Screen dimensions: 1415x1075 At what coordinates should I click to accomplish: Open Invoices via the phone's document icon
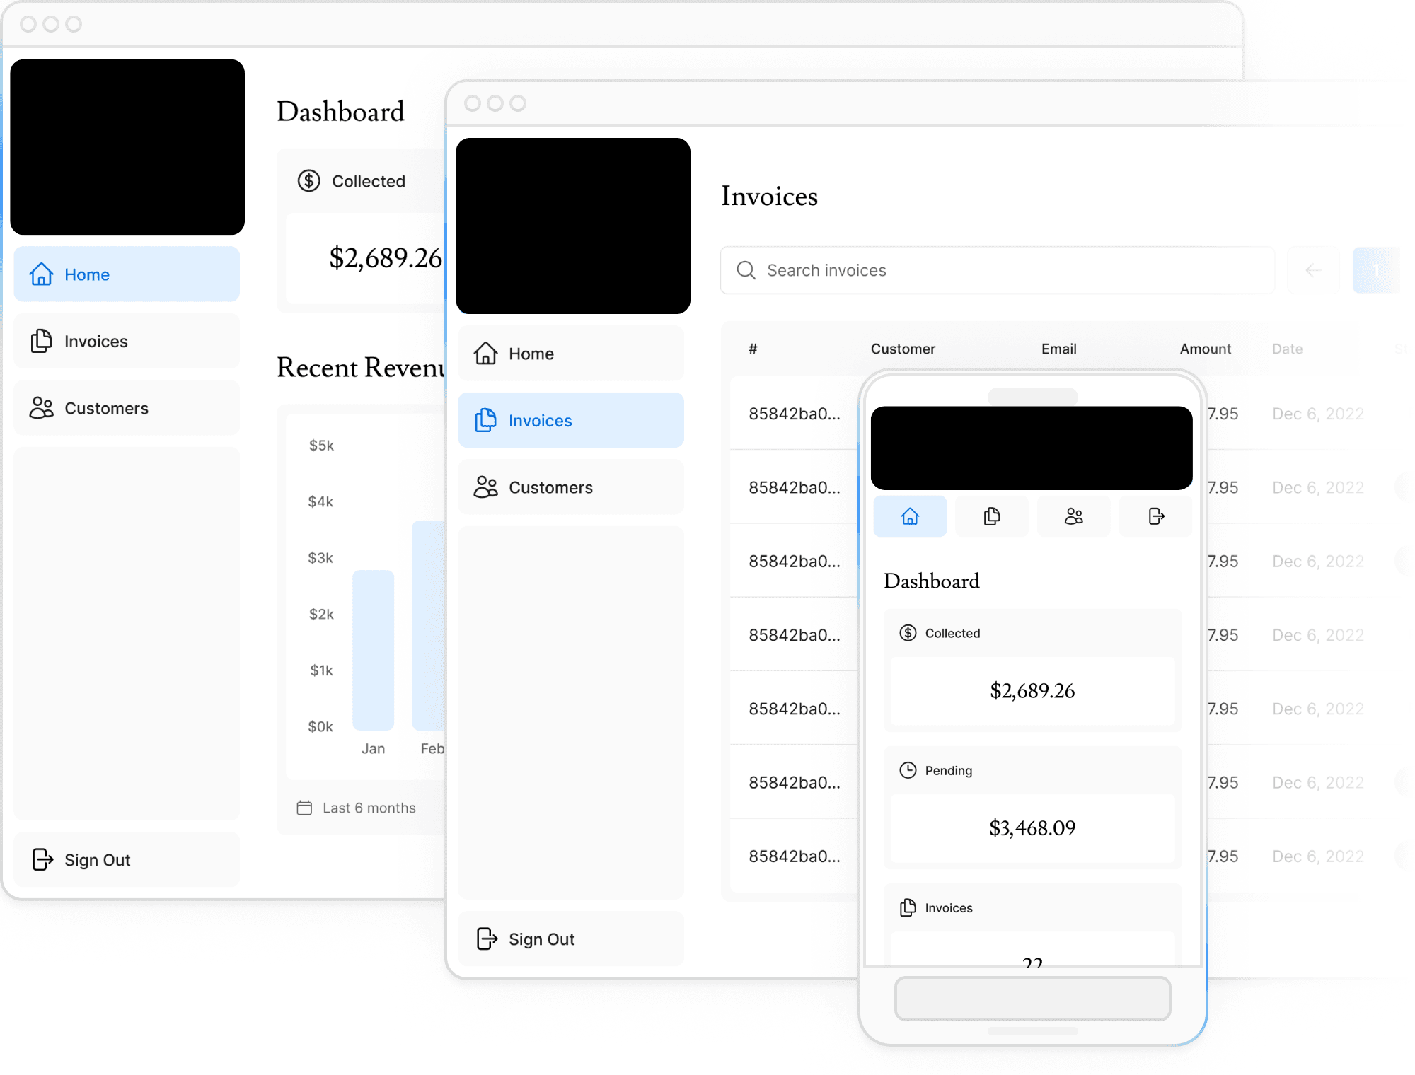(992, 516)
